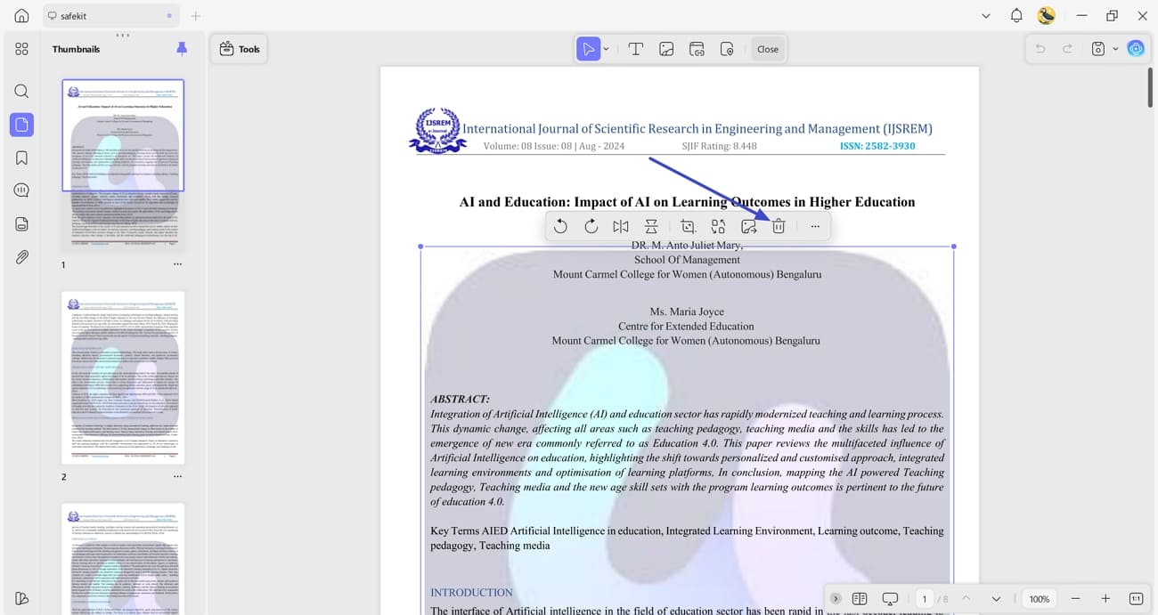Open page 2 thumbnail more options

(177, 476)
